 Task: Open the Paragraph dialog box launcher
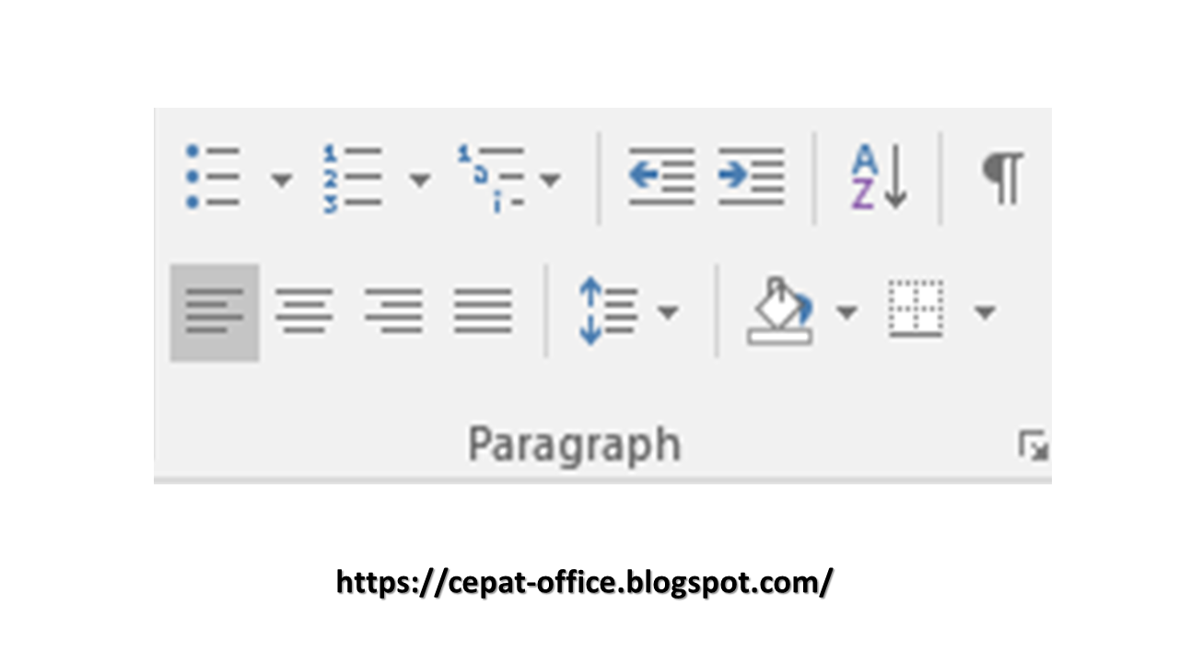tap(1035, 445)
